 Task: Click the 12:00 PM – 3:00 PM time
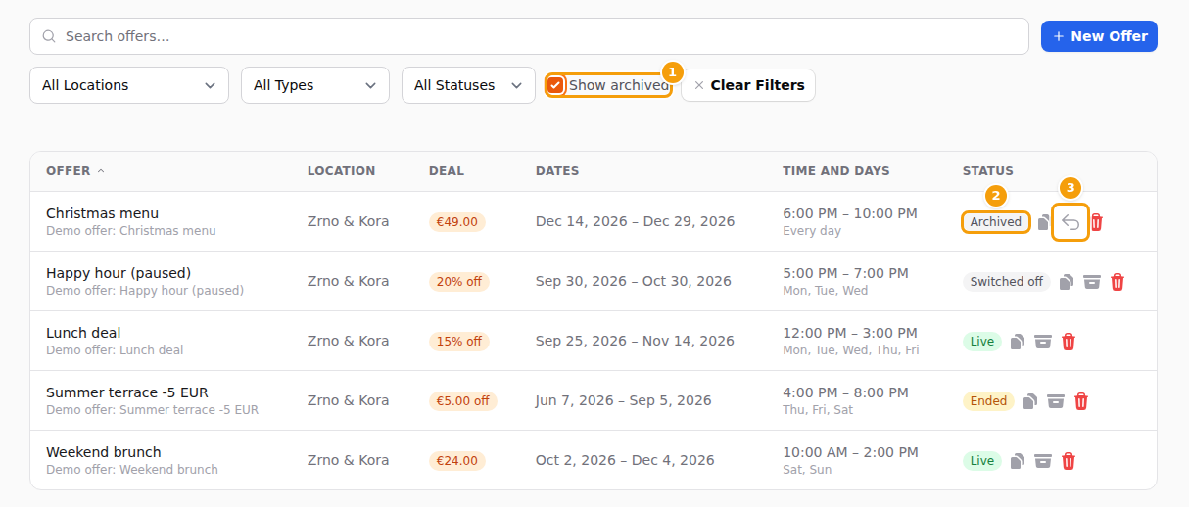850,333
